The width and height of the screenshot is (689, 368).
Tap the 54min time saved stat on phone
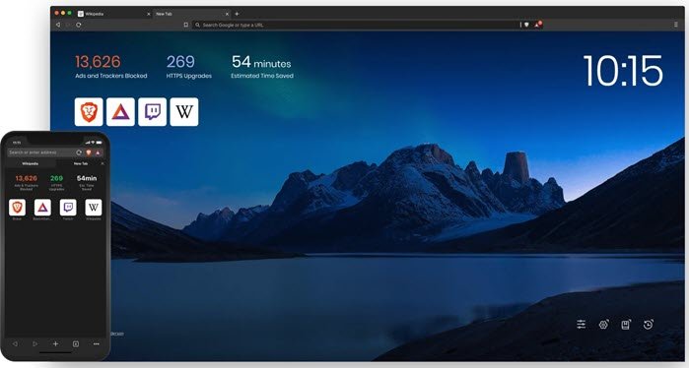point(87,182)
